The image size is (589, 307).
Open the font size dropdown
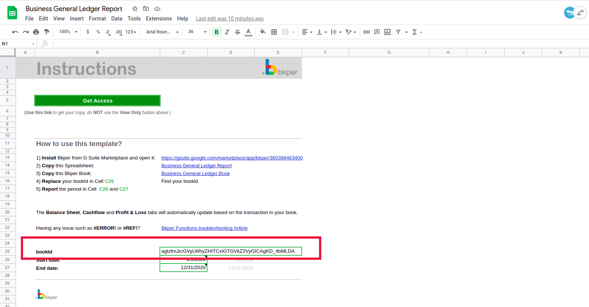[x=197, y=32]
